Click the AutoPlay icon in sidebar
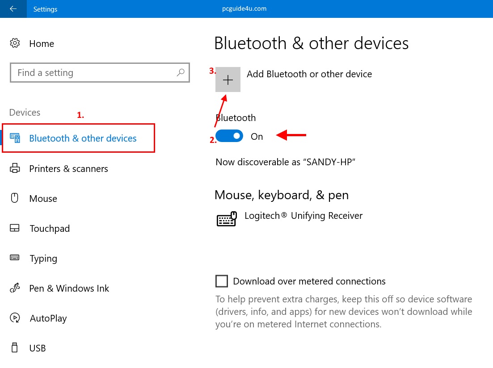This screenshot has width=493, height=368. [x=15, y=318]
